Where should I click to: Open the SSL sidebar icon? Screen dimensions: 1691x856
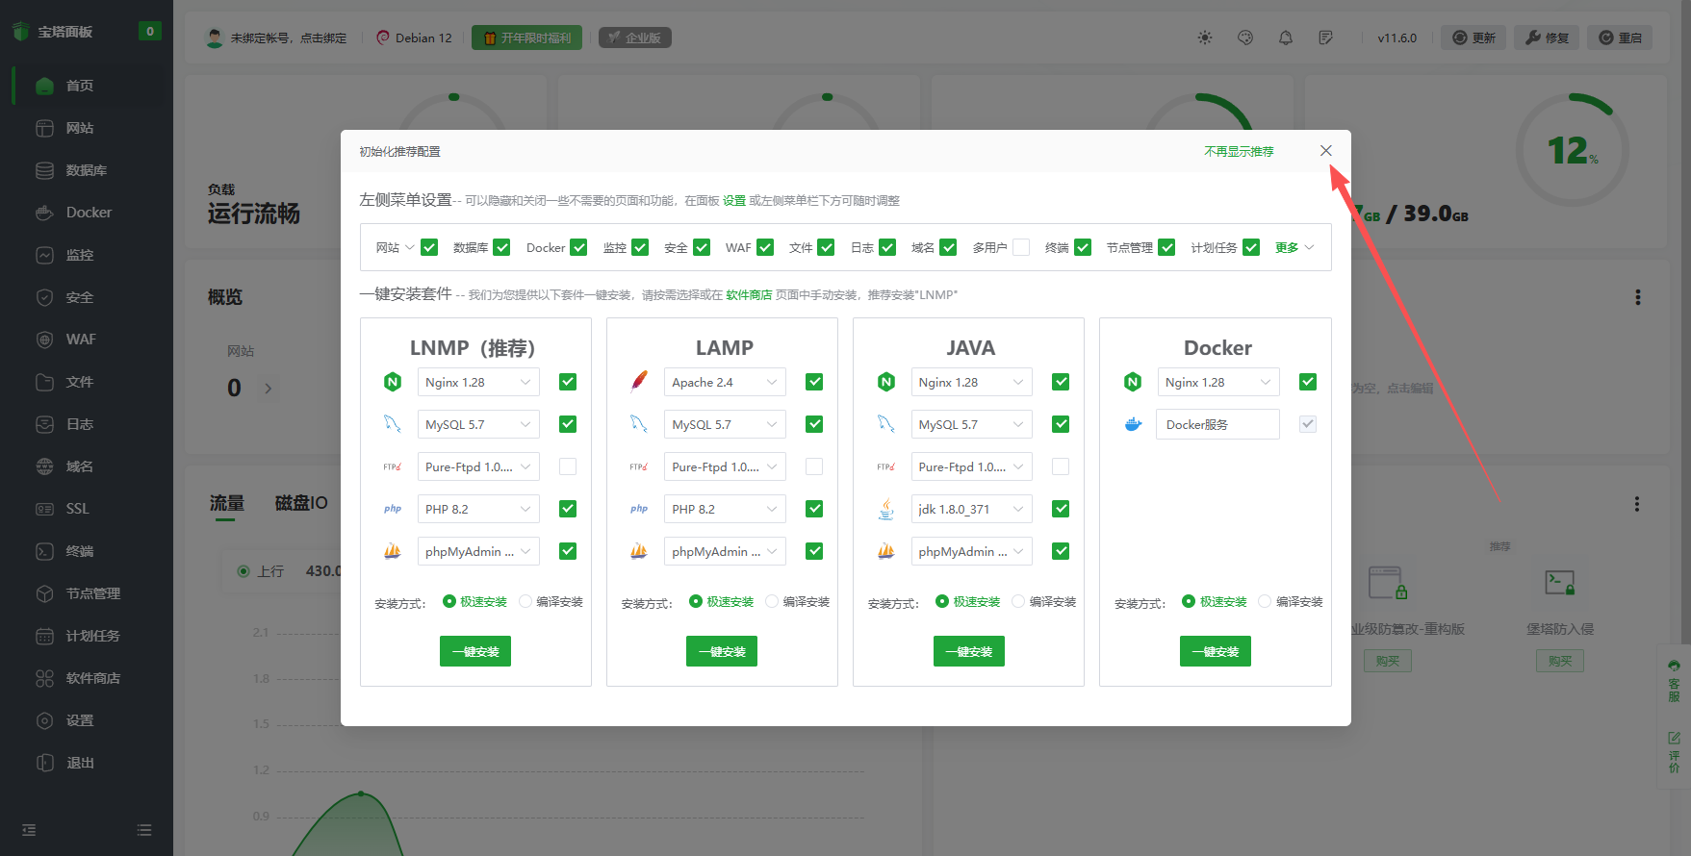point(44,509)
